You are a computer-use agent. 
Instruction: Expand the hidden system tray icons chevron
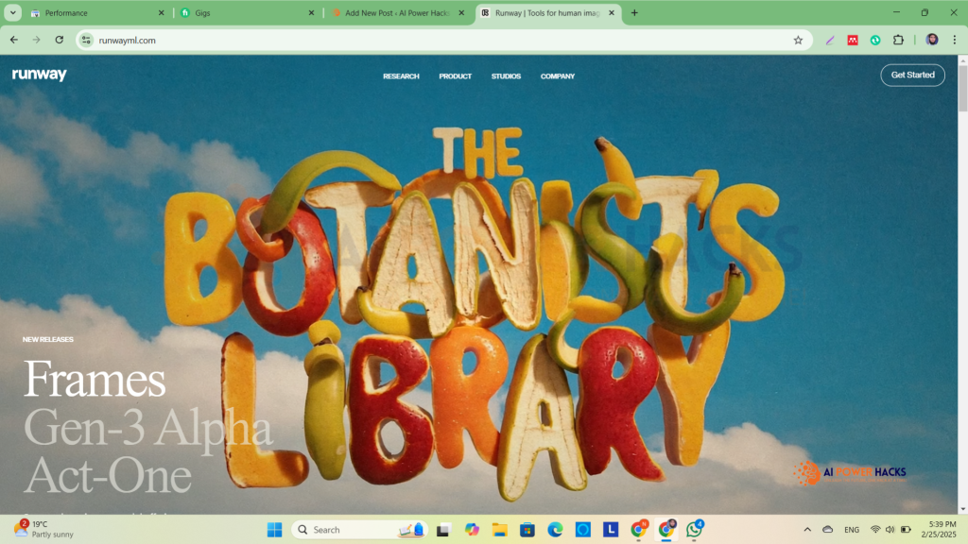click(806, 530)
